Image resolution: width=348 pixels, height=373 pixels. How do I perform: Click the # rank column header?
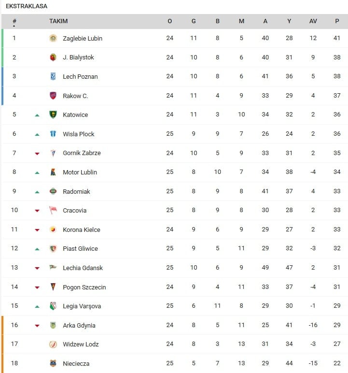(14, 21)
